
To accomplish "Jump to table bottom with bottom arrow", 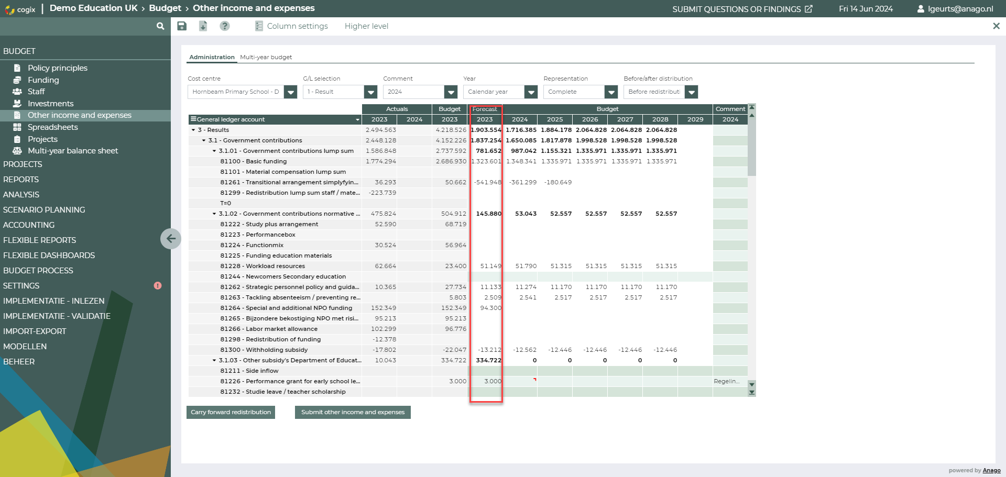I will pyautogui.click(x=752, y=392).
